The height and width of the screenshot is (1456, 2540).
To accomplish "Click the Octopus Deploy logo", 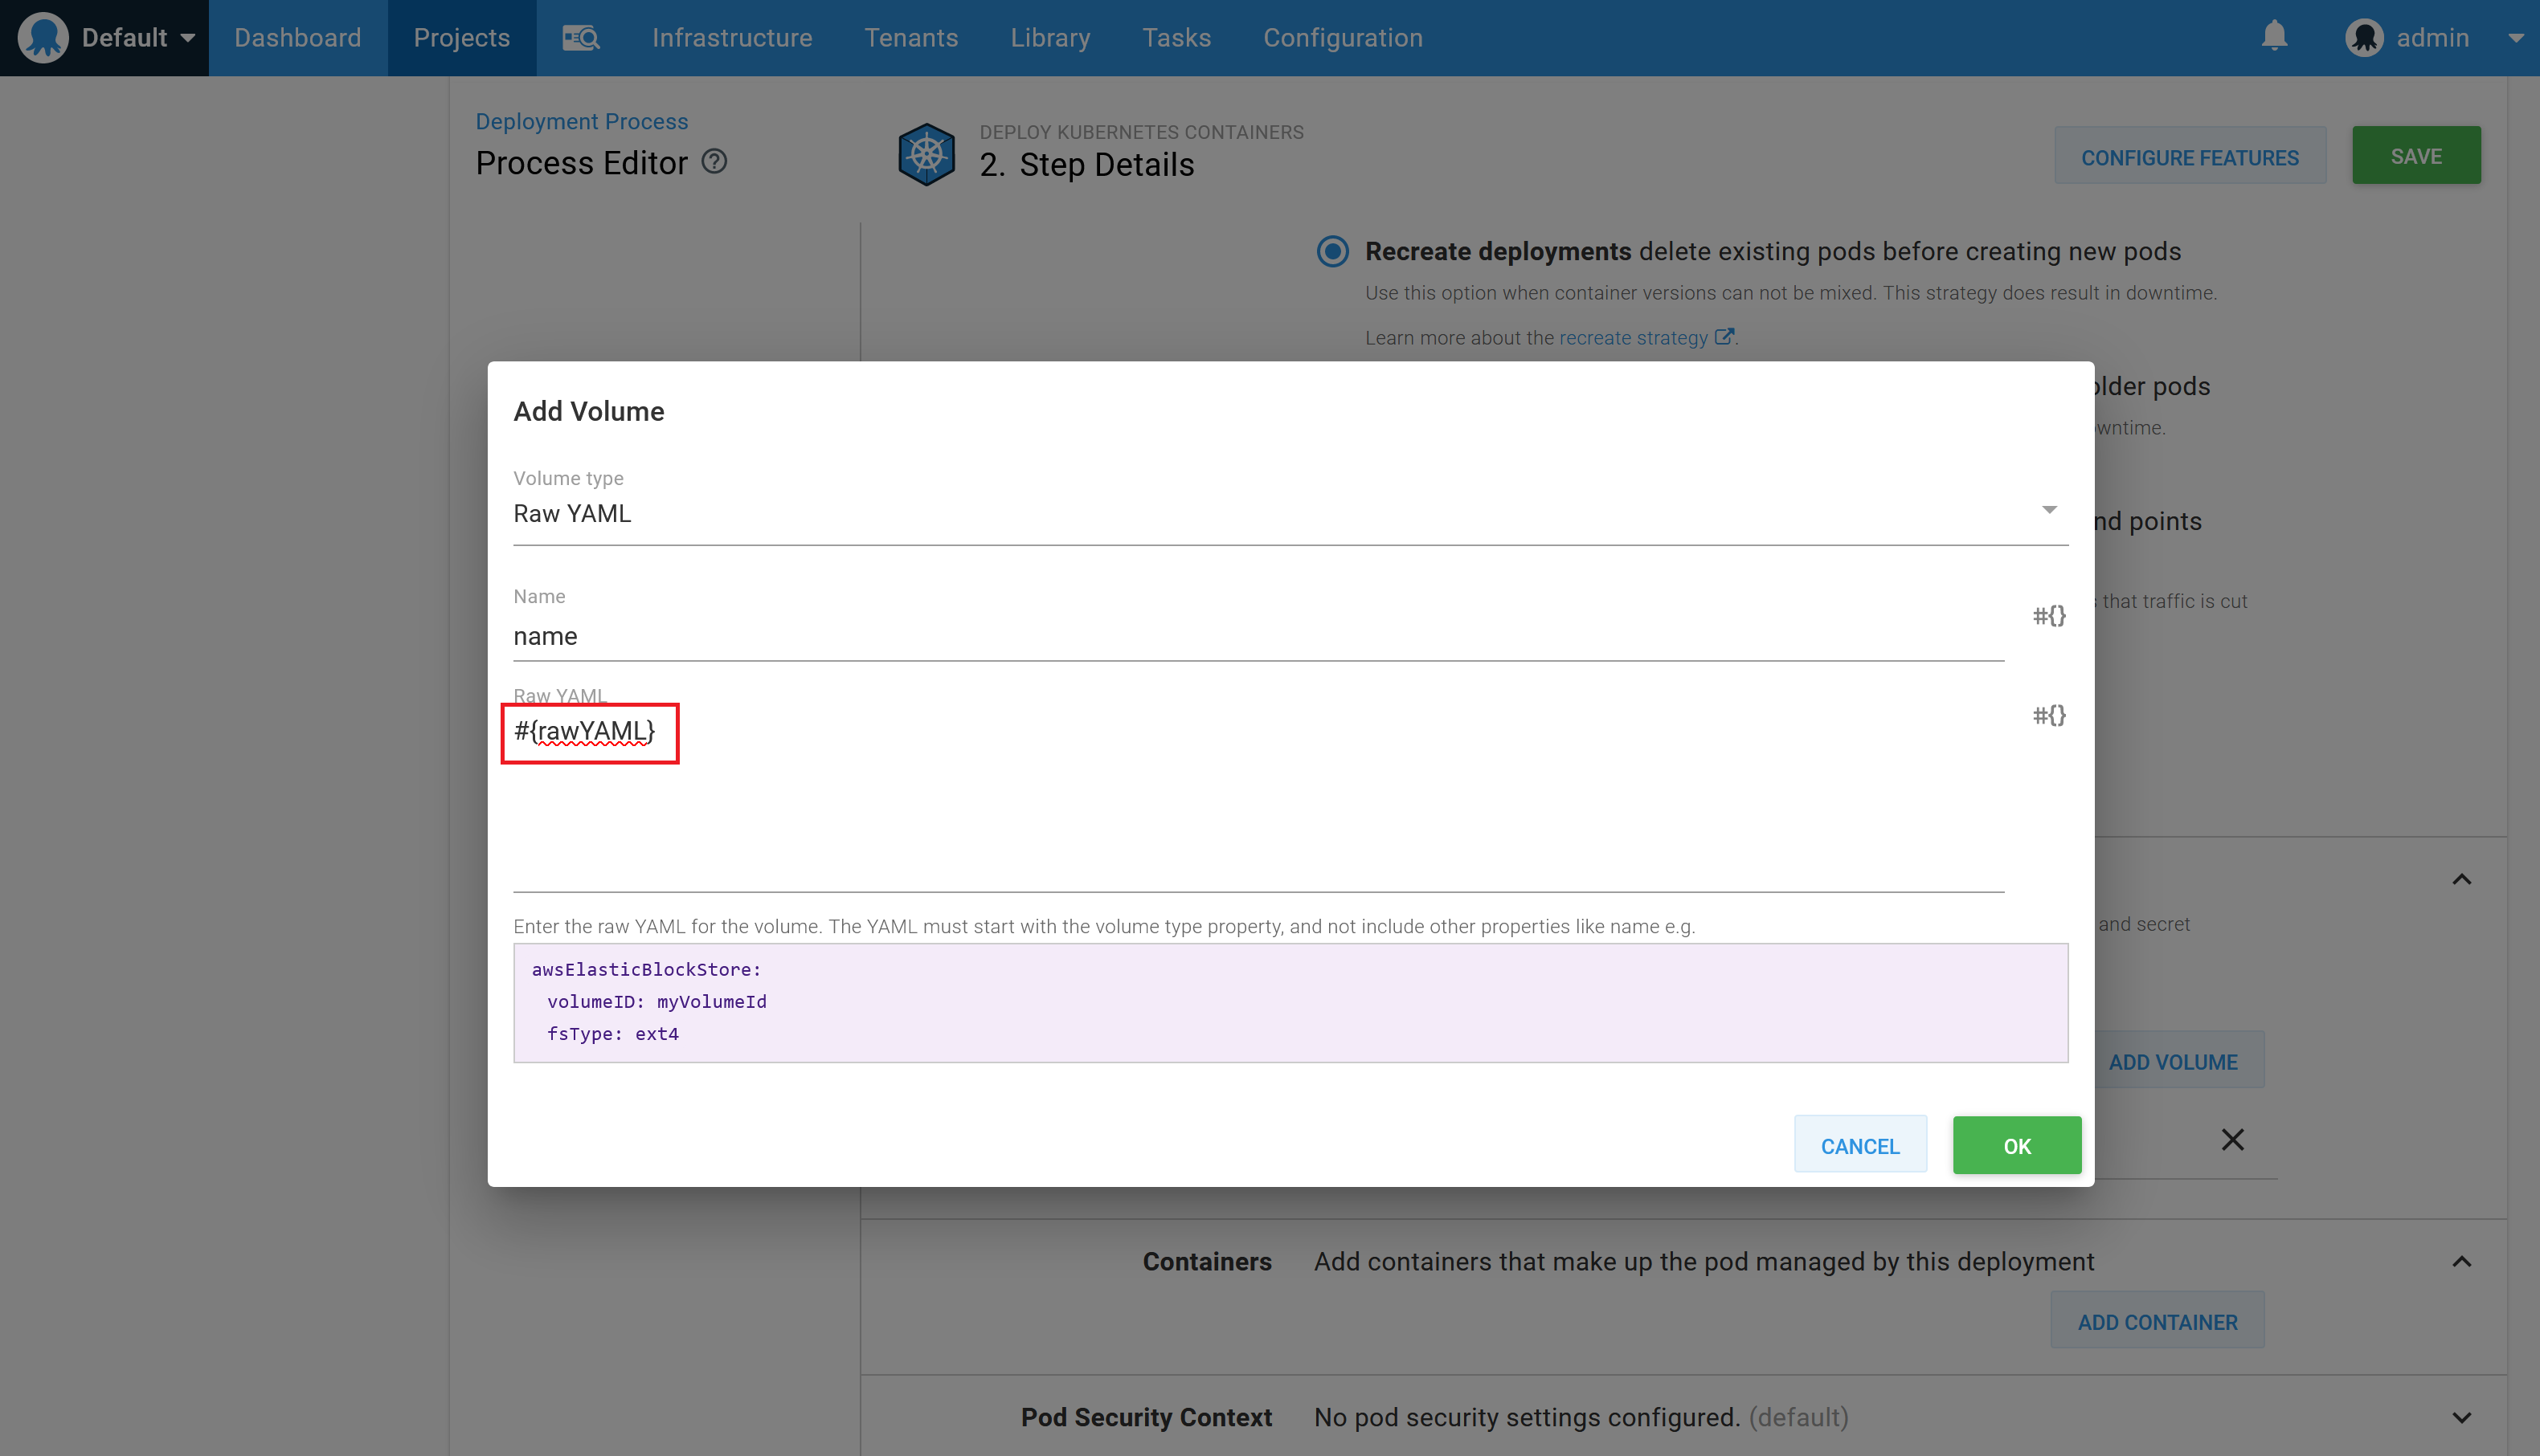I will coord(43,37).
